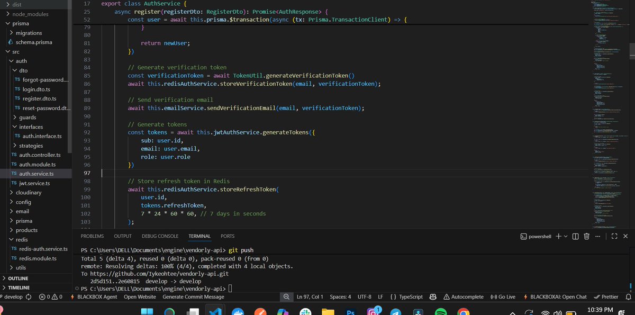635x315 pixels.
Task: Toggle Autocomplete in the status bar
Action: tap(464, 297)
